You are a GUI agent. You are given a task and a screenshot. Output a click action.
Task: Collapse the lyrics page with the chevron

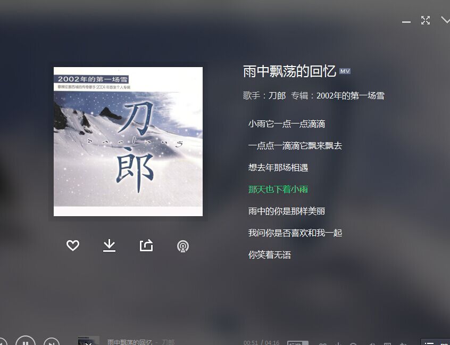click(445, 20)
